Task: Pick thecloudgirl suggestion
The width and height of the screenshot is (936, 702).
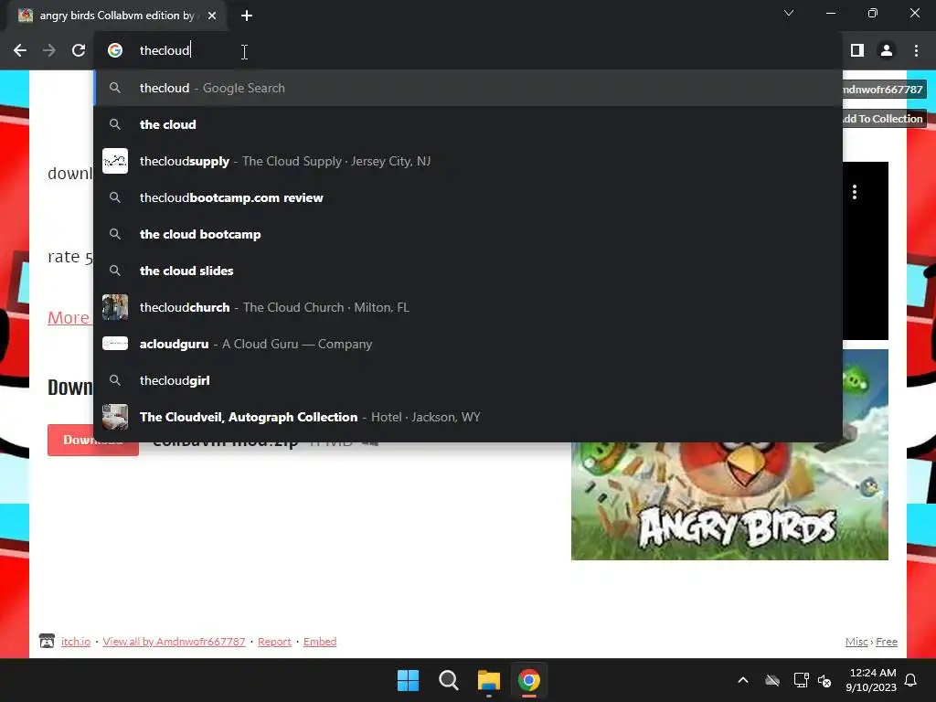Action: tap(468, 380)
